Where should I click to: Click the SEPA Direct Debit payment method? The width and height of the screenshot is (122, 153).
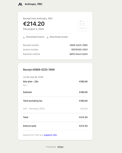[x=79, y=54]
